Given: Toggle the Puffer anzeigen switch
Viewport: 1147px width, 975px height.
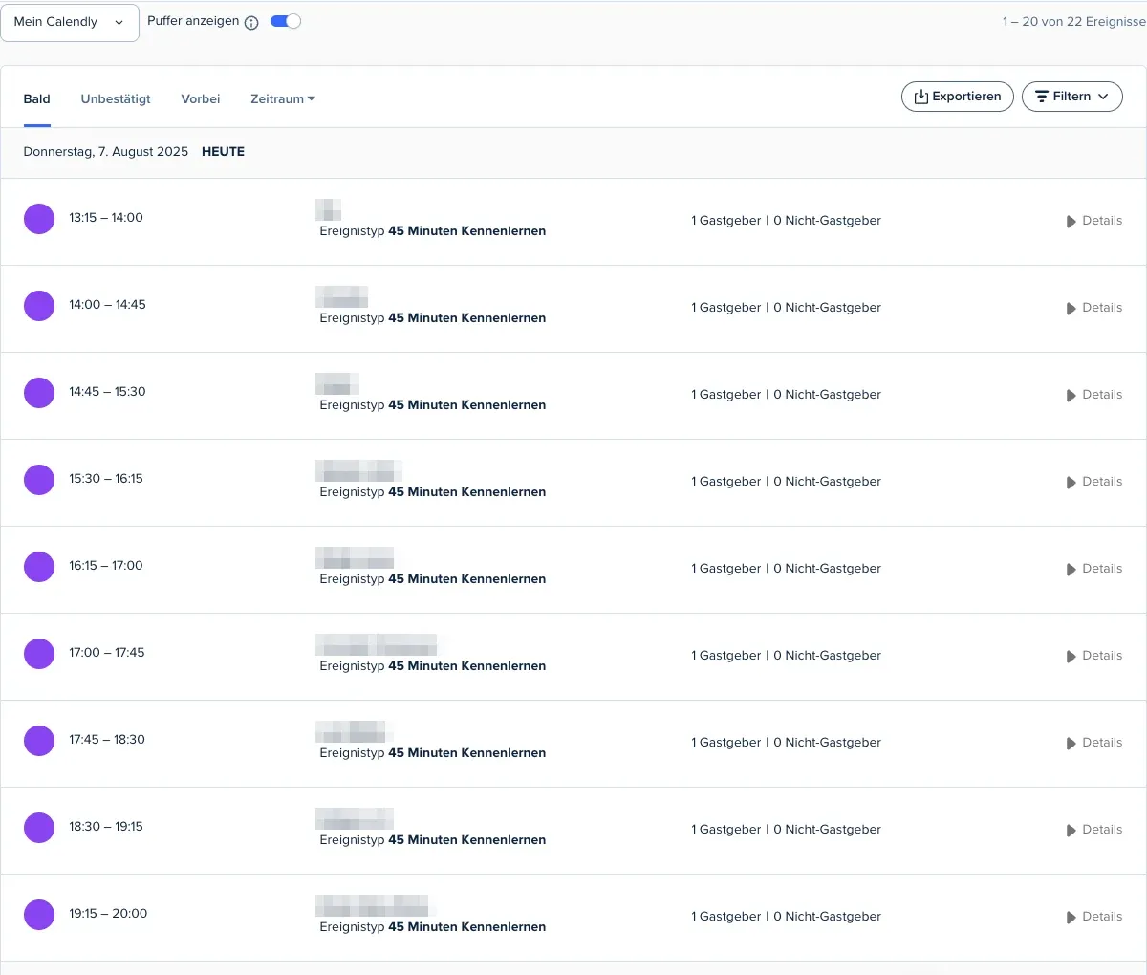Looking at the screenshot, I should pyautogui.click(x=286, y=21).
